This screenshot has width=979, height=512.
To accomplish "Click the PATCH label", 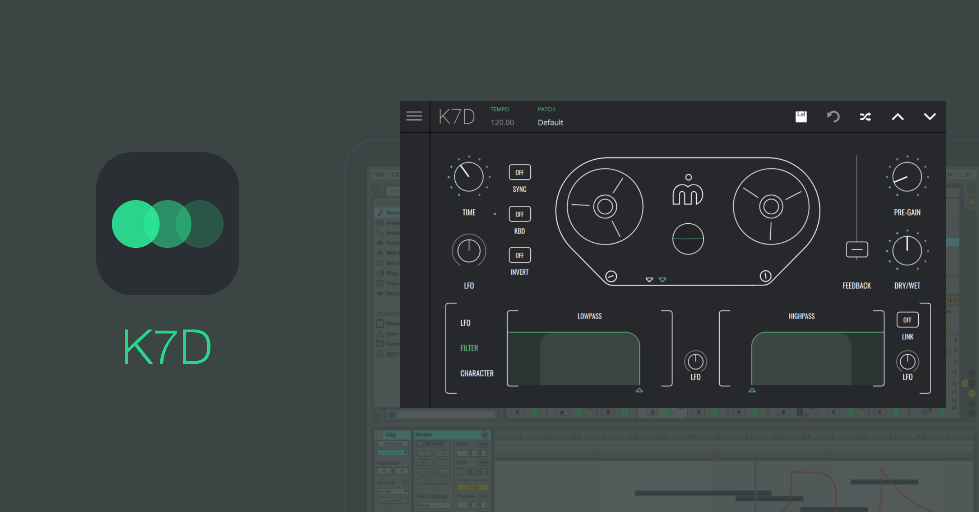I will click(x=546, y=109).
